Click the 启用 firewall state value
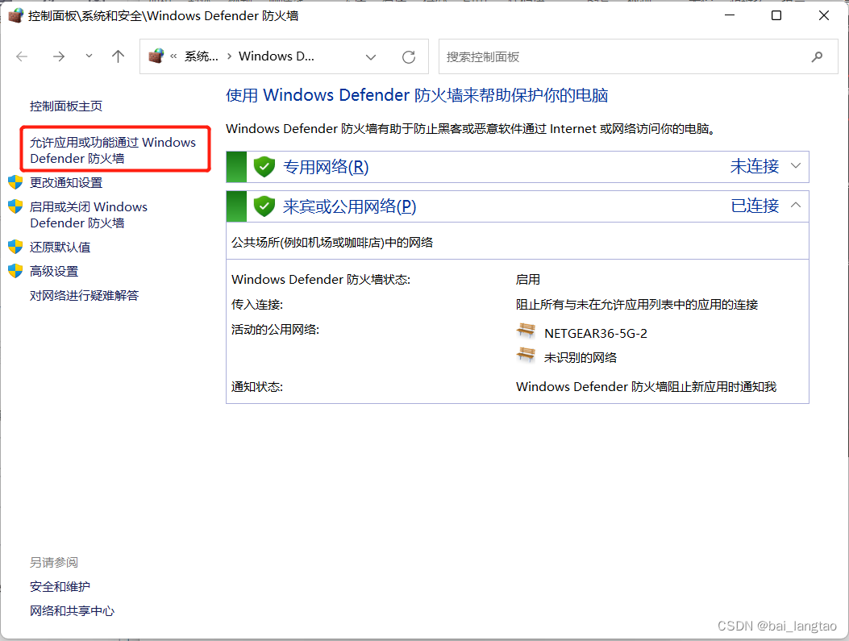This screenshot has width=849, height=641. [528, 279]
